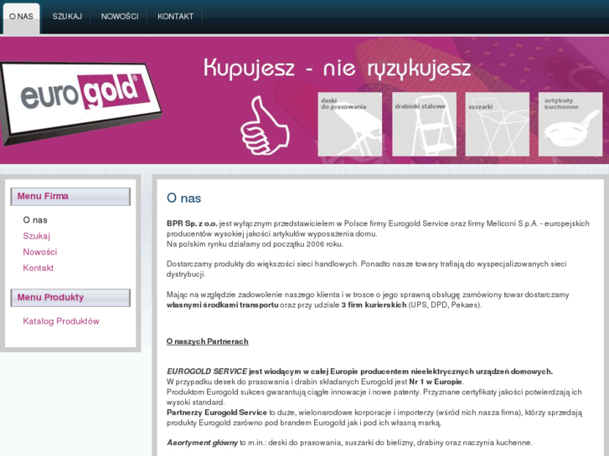Click the O nas page heading

click(x=183, y=198)
